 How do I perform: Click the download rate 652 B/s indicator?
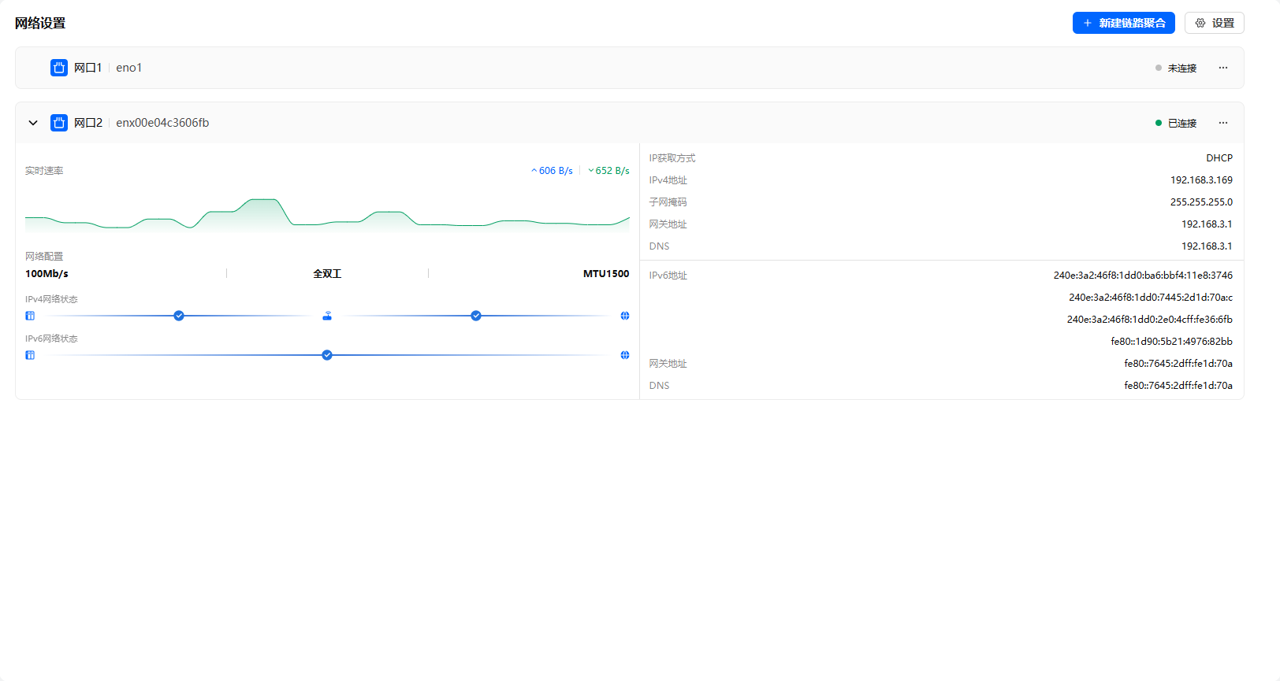pos(609,171)
